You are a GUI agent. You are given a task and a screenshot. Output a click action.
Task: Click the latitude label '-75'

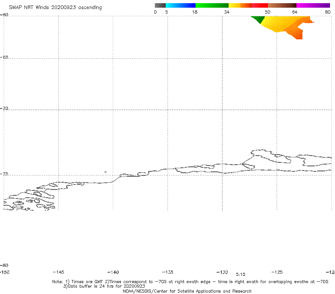tap(4, 174)
